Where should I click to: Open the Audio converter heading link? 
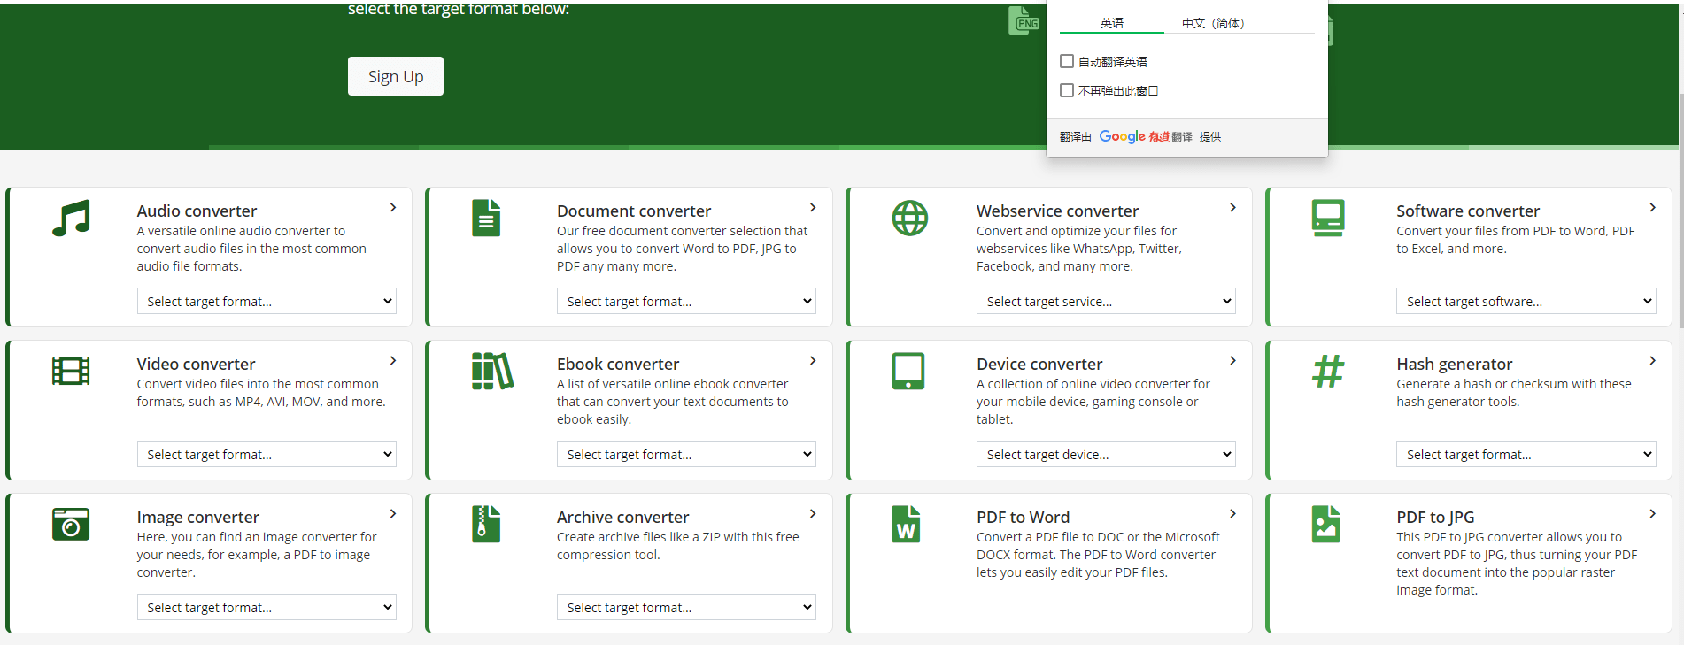pos(197,211)
